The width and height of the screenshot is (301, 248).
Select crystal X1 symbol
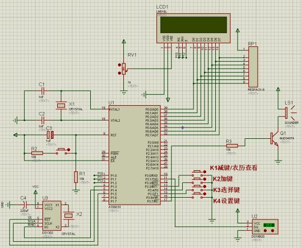coord(61,106)
